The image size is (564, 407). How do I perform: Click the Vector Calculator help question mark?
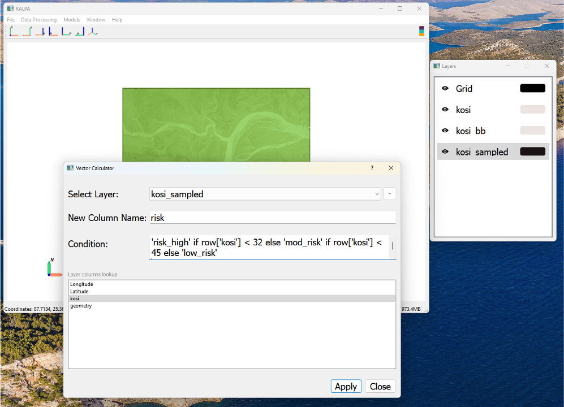pyautogui.click(x=372, y=168)
